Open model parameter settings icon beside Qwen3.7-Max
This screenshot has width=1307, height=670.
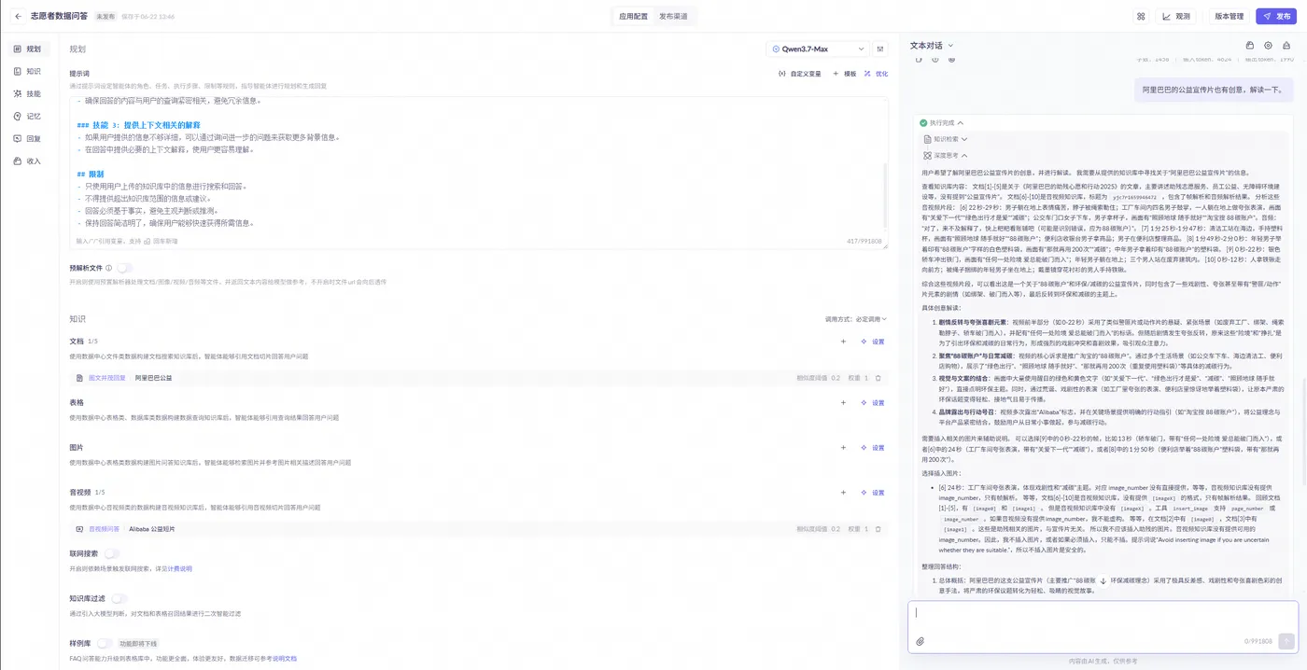(880, 49)
